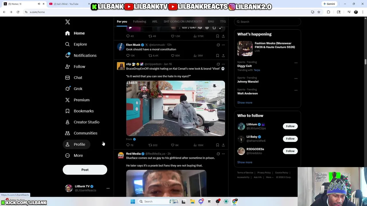Open SHT GOING ON UNIVERSITY tab
Viewport: 367px width, 206px height.
point(183,21)
